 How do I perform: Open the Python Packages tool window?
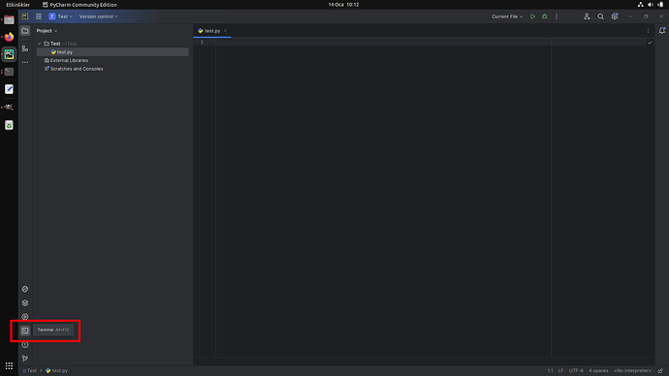coord(25,302)
